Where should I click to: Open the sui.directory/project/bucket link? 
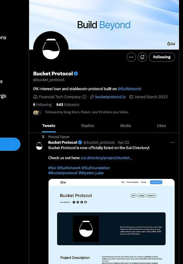click(107, 158)
